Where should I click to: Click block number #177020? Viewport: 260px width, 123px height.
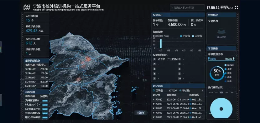click(x=158, y=100)
